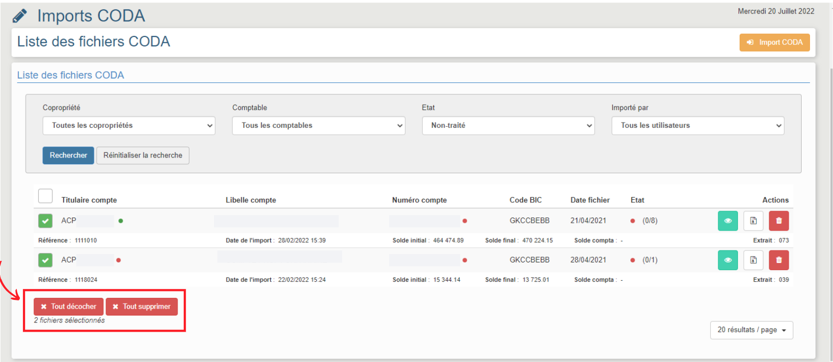Click the orange Import CODA button
Image resolution: width=833 pixels, height=362 pixels.
775,42
